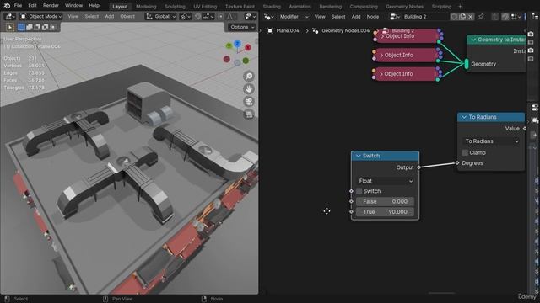Switch to the Modeling workspace tab
540x303 pixels.
coord(146,7)
